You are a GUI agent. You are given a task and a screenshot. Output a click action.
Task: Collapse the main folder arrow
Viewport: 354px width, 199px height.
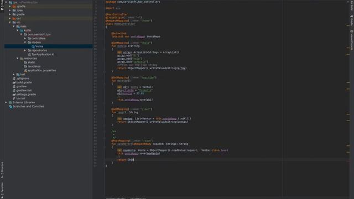coord(14,27)
